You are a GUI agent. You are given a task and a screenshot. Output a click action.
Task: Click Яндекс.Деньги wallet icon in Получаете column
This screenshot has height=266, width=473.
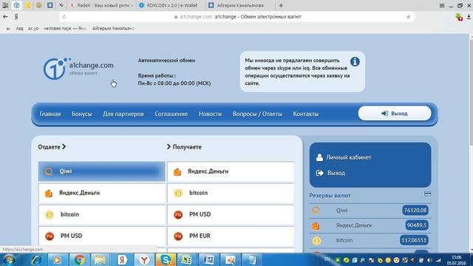[177, 171]
